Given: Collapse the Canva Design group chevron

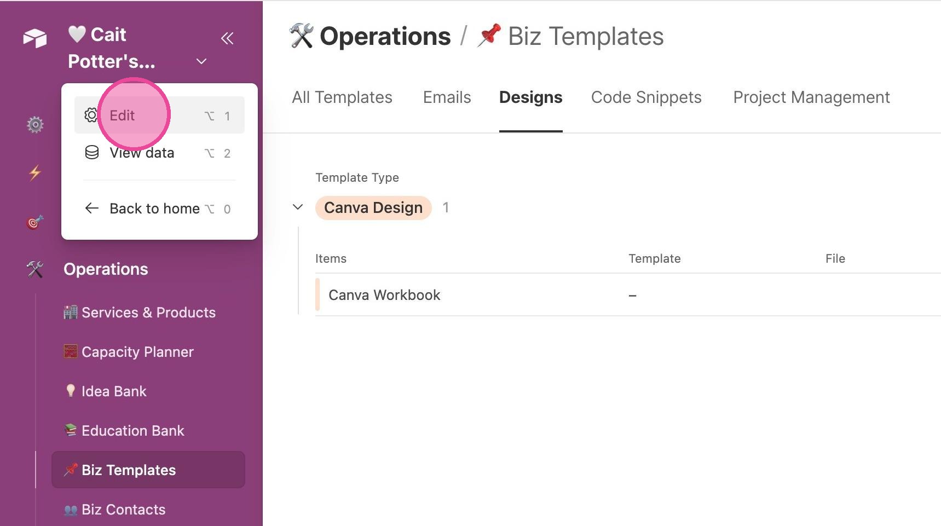Looking at the screenshot, I should pyautogui.click(x=298, y=207).
